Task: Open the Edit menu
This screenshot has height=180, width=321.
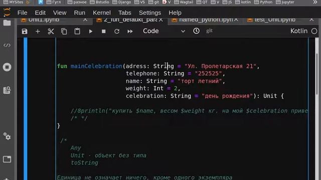Action: [x=40, y=12]
